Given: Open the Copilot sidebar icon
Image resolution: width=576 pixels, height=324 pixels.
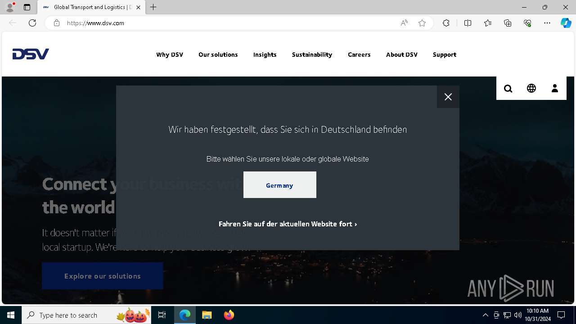Looking at the screenshot, I should click(x=566, y=23).
